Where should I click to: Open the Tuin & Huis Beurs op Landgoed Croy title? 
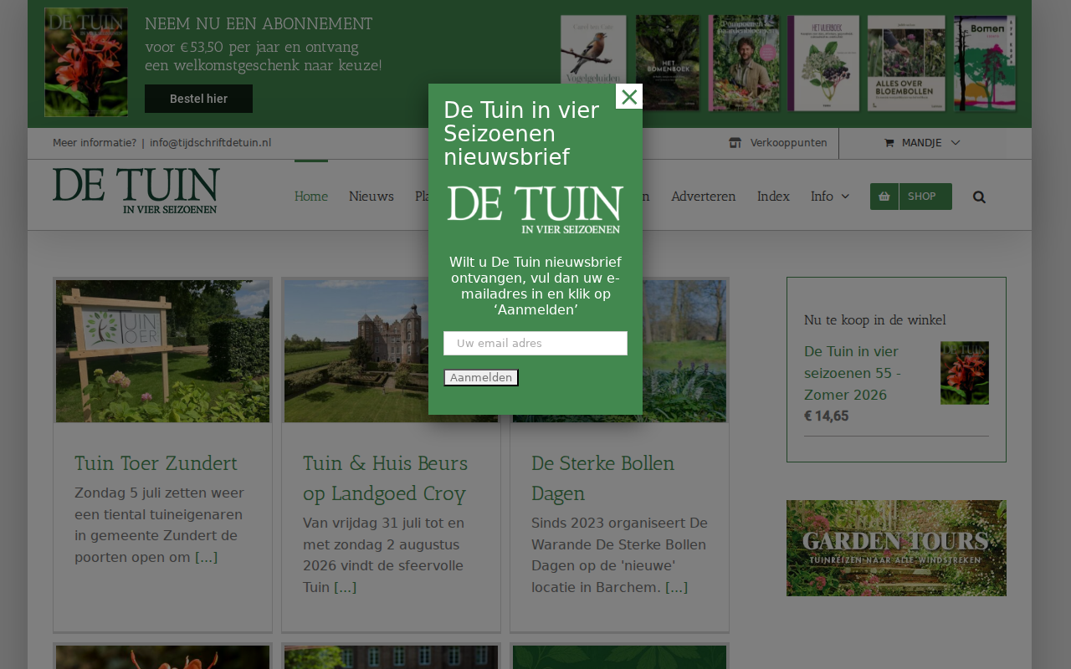[385, 478]
